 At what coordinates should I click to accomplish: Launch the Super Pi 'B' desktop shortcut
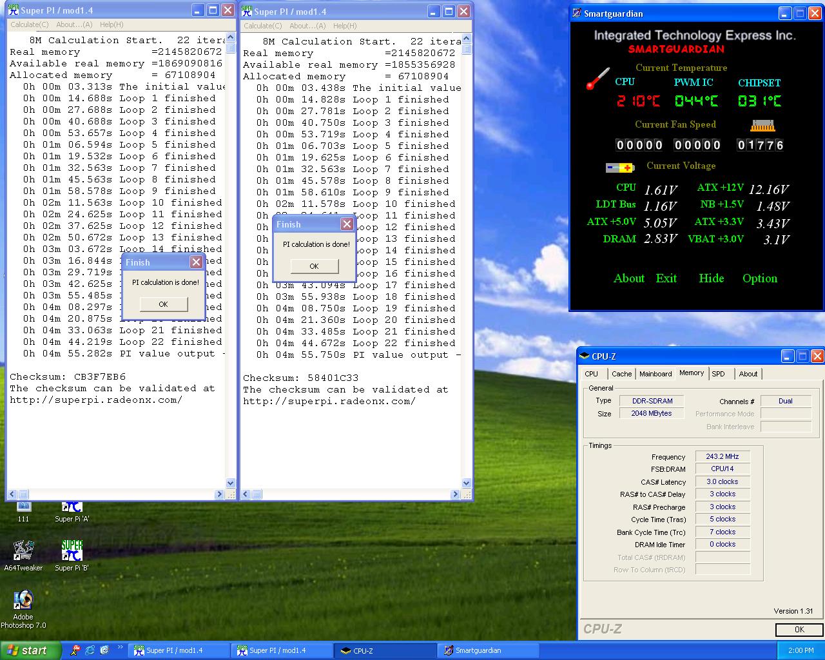point(72,551)
